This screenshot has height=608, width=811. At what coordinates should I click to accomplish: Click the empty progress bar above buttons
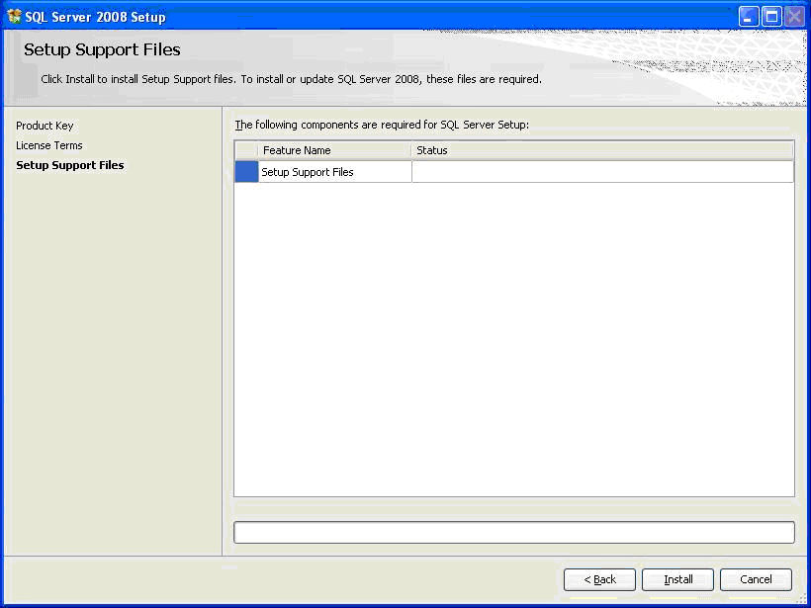point(513,533)
